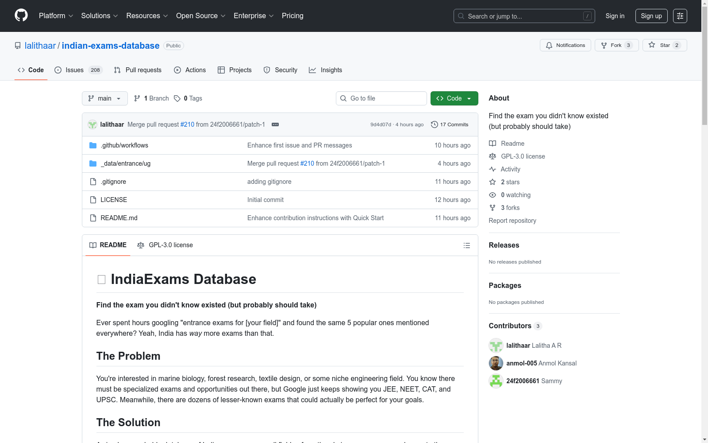Open lalithaar's contributor avatar
The image size is (708, 443).
pyautogui.click(x=496, y=346)
